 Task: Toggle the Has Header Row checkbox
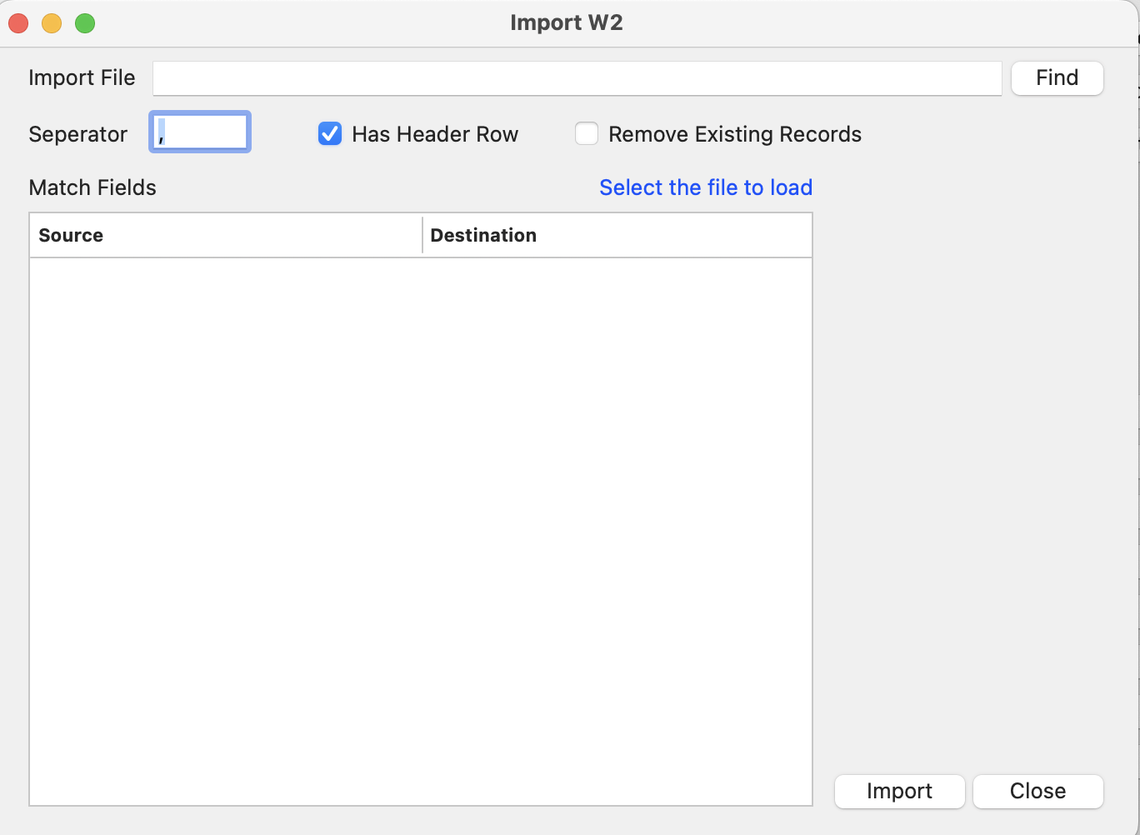coord(330,133)
